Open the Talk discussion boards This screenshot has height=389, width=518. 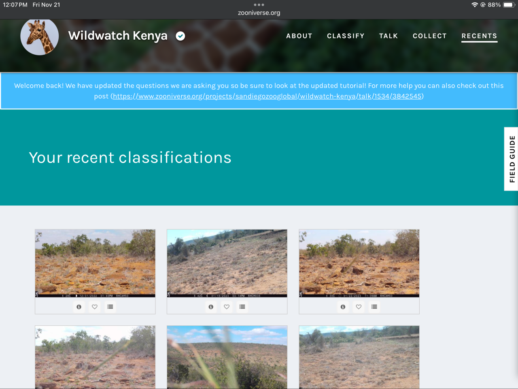388,36
